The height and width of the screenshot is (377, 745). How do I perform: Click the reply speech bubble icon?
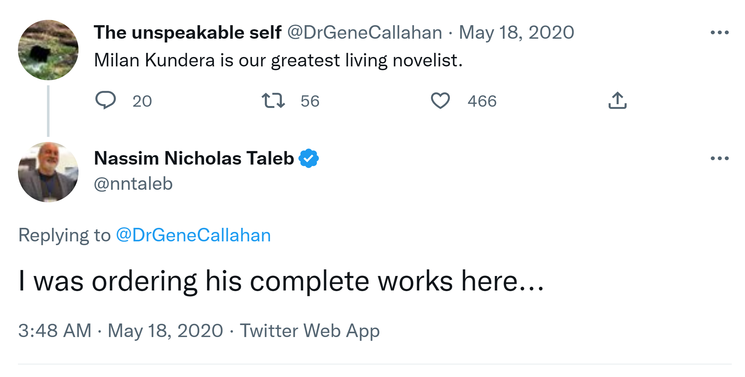coord(106,100)
